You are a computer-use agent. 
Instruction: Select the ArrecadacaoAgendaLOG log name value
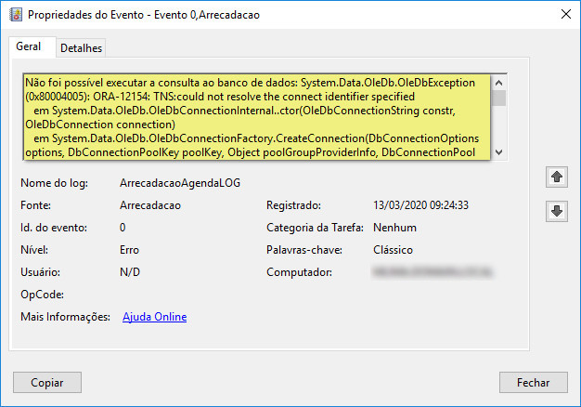coord(180,183)
